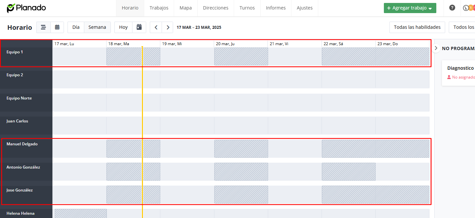Open the Ajustes tab
Viewport: 475px width, 218px height.
point(305,8)
